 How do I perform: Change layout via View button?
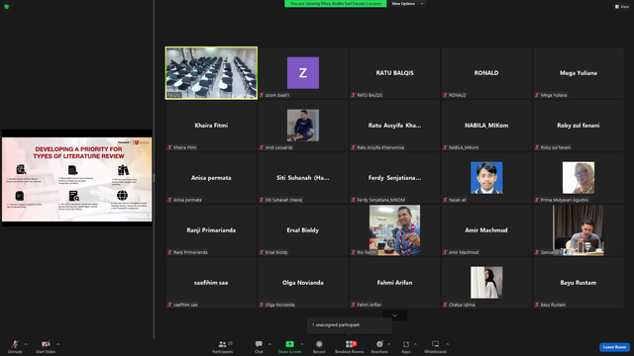622,7
